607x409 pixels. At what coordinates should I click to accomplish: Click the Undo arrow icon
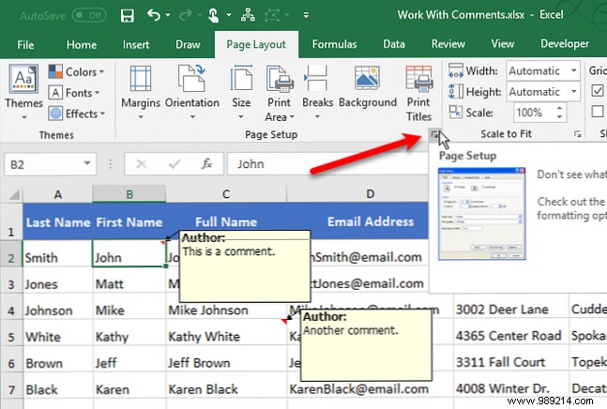tap(153, 15)
